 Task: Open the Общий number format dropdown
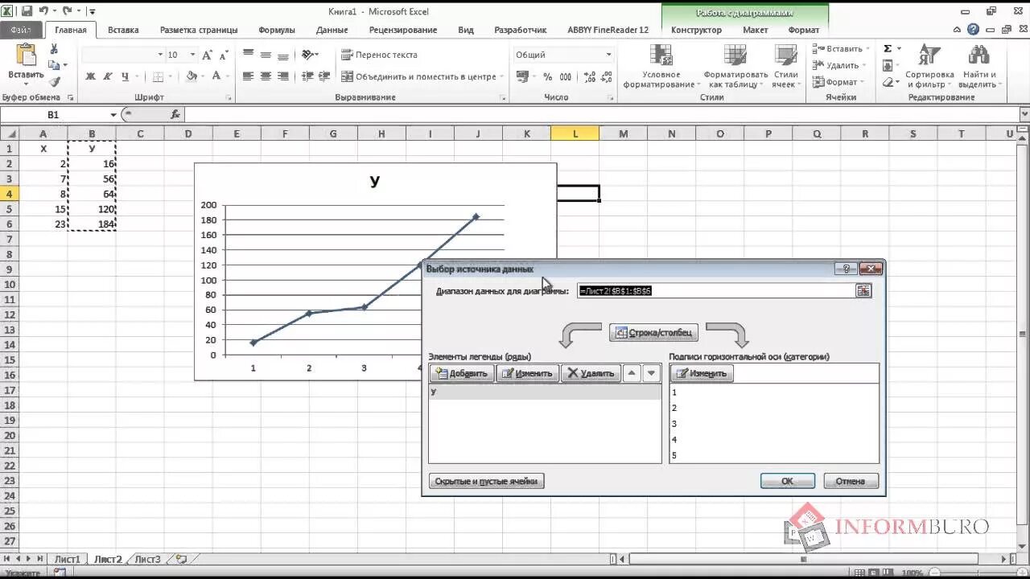tap(608, 55)
